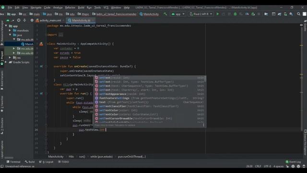Viewport: 307px width, 173px height.
Task: Click MainActivity breadcrumb in navigation bar
Action: [149, 14]
